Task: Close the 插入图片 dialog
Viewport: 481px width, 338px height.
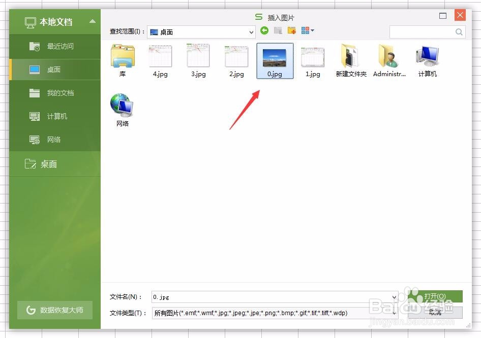Action: 460,15
